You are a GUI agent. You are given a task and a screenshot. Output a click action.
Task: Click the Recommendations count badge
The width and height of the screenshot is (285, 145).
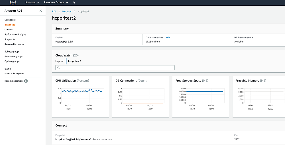(x=26, y=81)
